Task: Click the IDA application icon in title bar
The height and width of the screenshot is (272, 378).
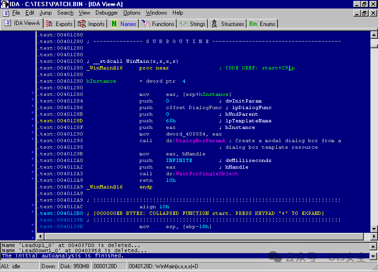Action: [x=5, y=4]
